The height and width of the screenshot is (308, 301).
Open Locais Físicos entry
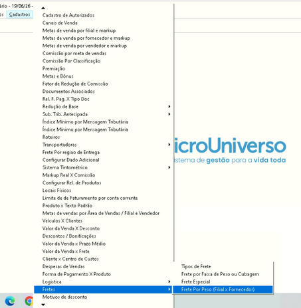point(103,191)
